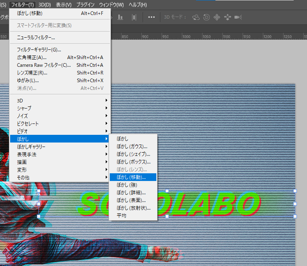The image size is (307, 266).
Task: Click the distribute horizontally icon in options bar
Action: tap(134, 17)
